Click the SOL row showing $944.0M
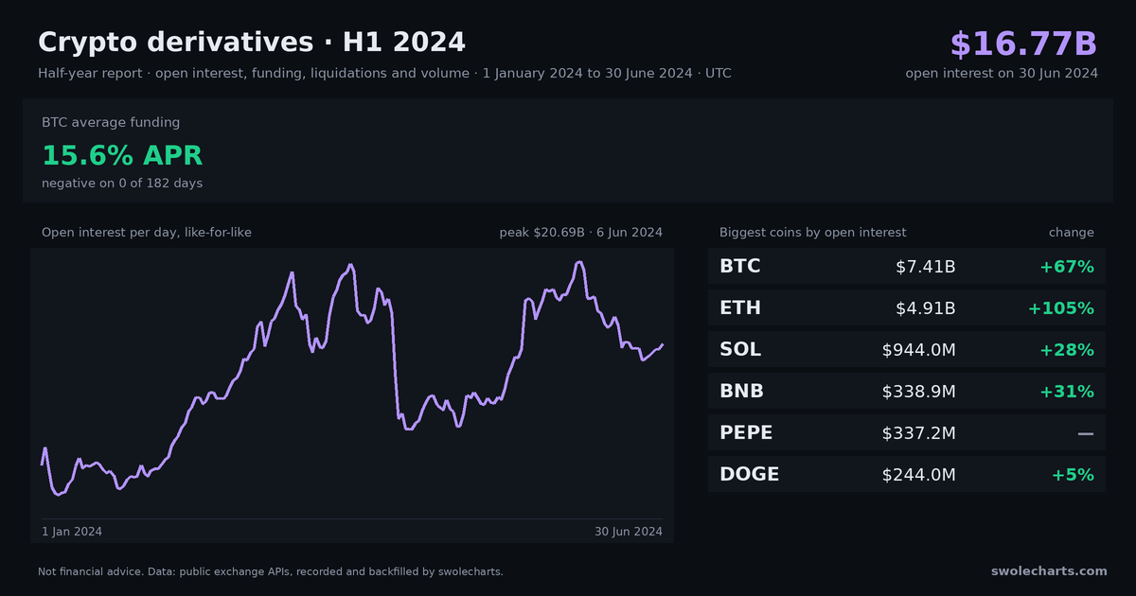This screenshot has width=1136, height=596. click(x=907, y=349)
